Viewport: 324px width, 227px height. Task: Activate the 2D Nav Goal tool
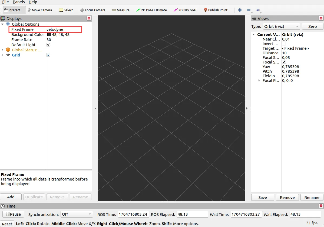click(185, 10)
